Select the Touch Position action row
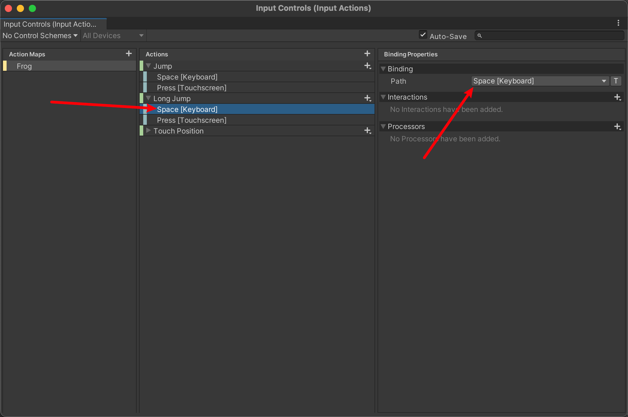The image size is (628, 417). point(257,131)
